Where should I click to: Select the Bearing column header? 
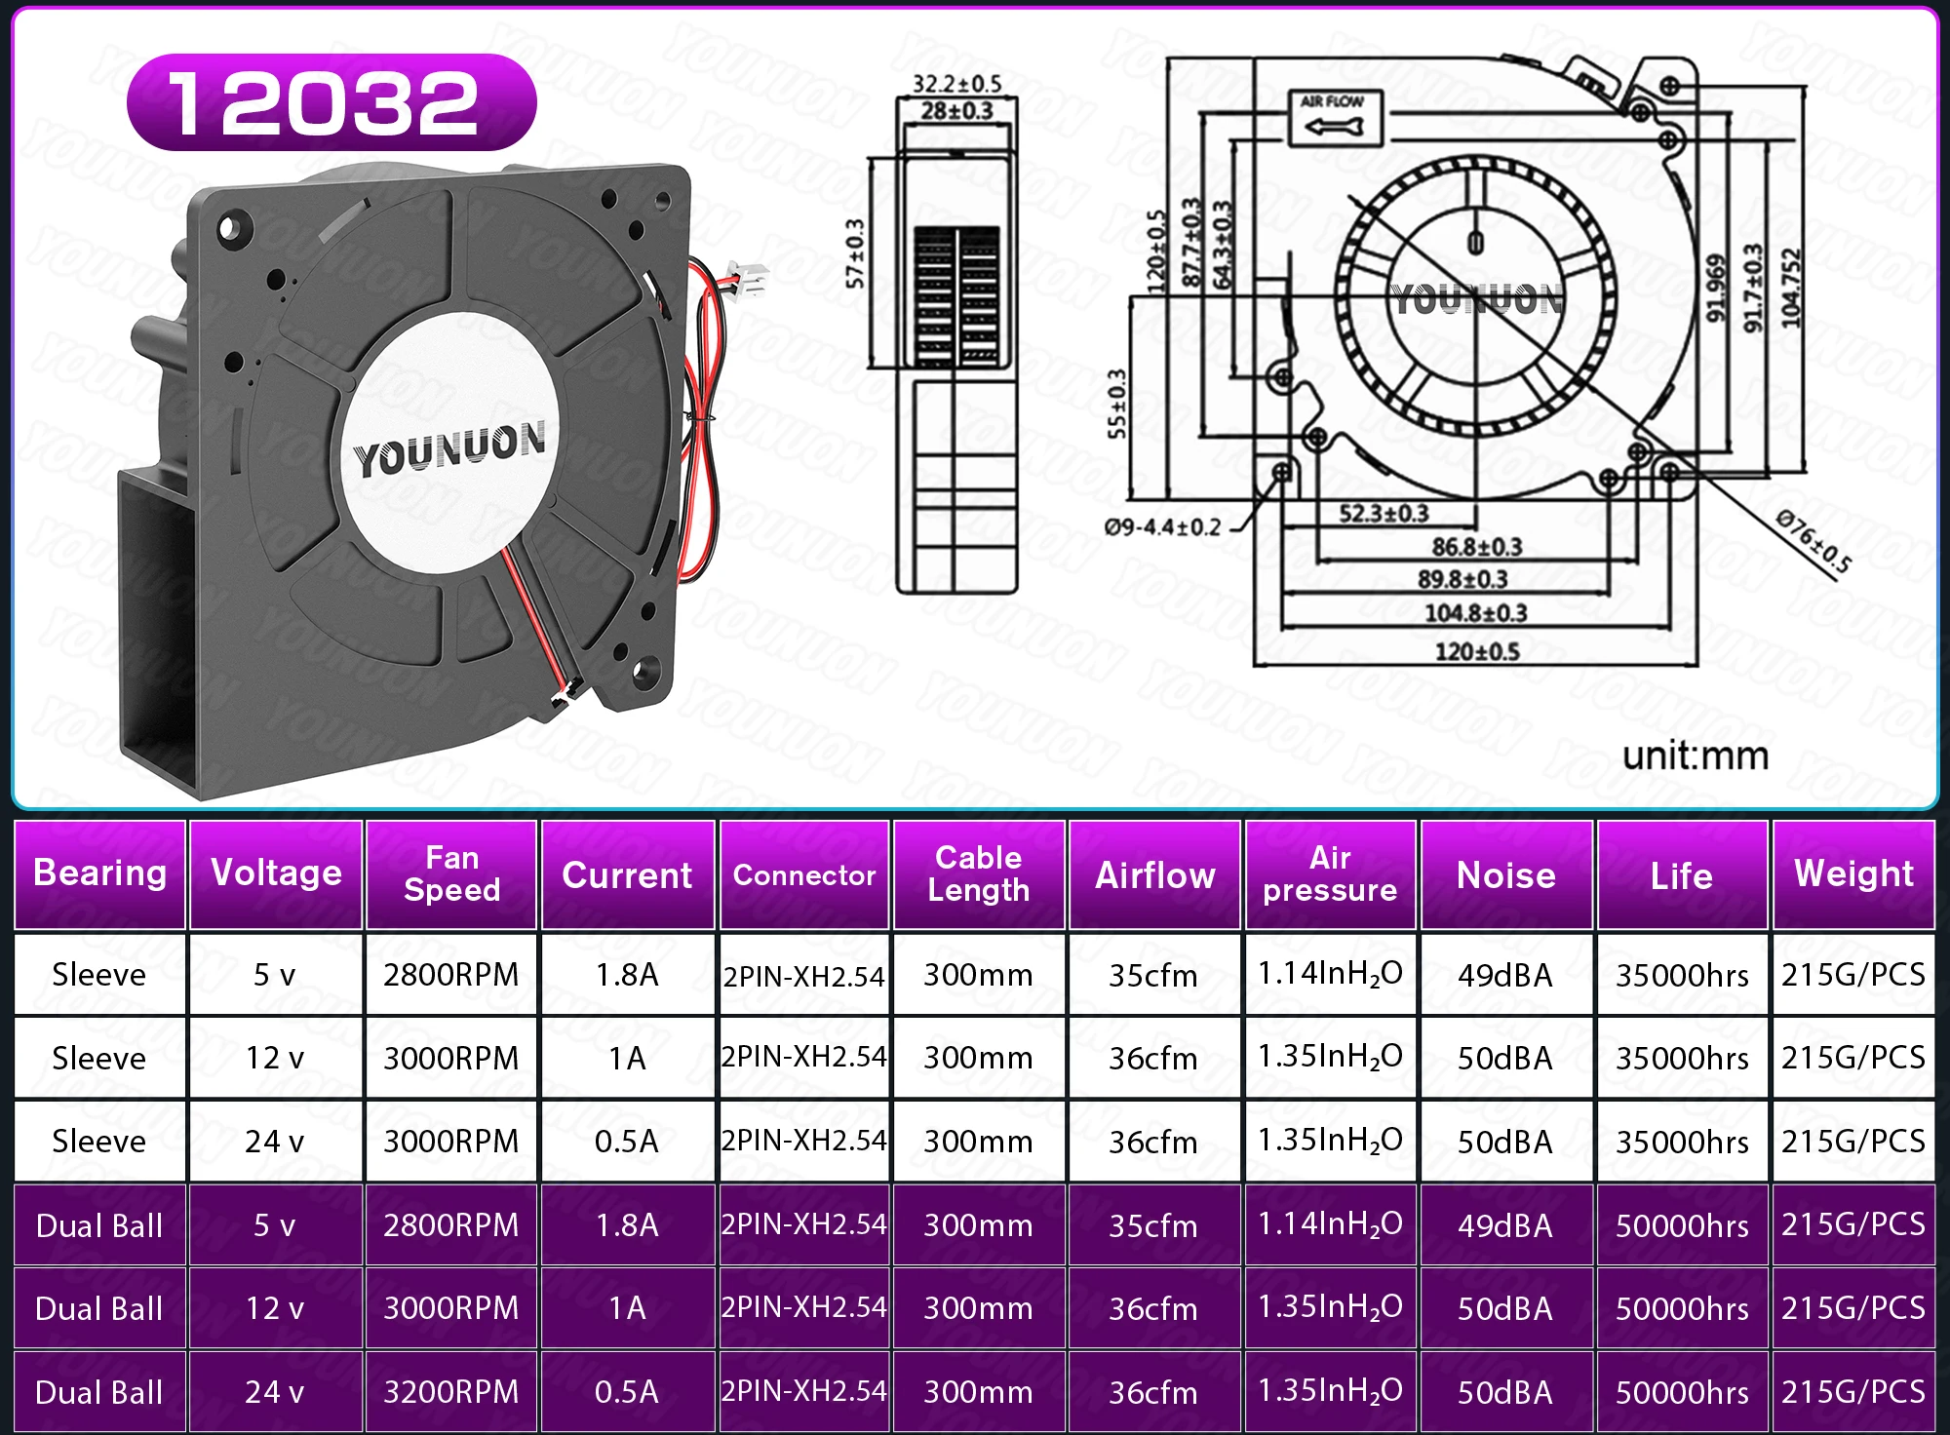pos(99,873)
